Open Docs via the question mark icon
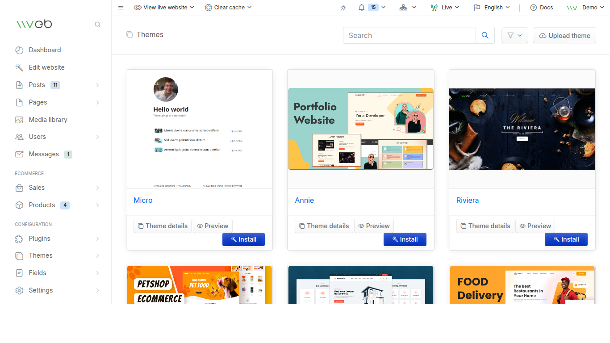The width and height of the screenshot is (610, 343). [533, 7]
